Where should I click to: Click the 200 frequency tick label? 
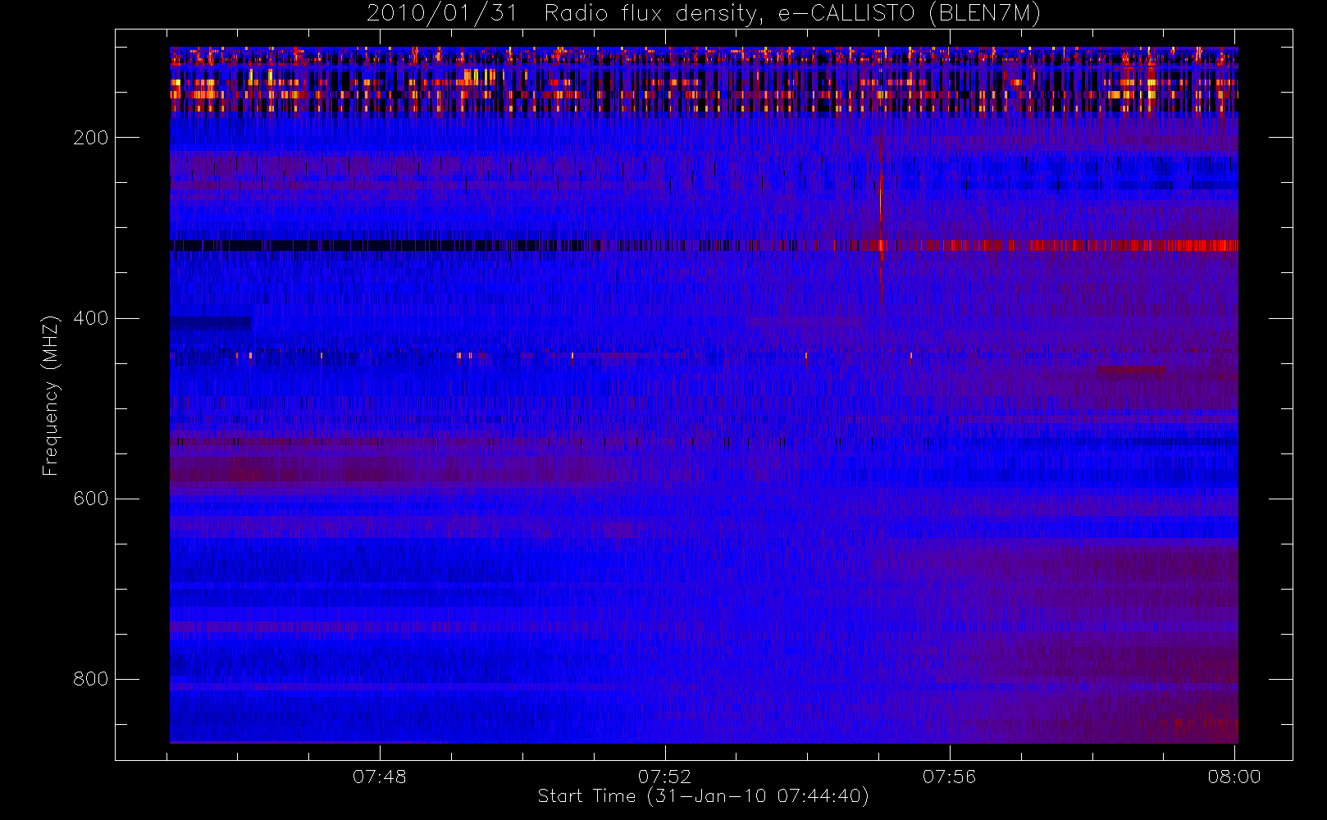(91, 138)
